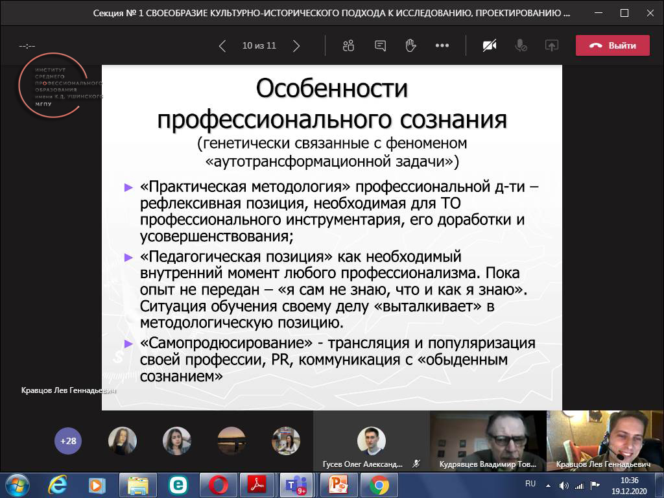Toggle the system volume icon
The height and width of the screenshot is (498, 664).
563,485
